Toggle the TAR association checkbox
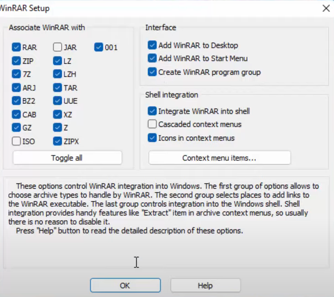The width and height of the screenshot is (334, 297). pyautogui.click(x=58, y=87)
